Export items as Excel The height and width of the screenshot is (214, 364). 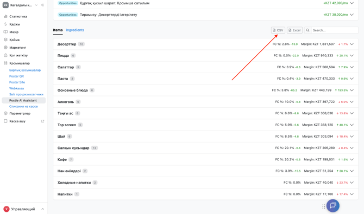(294, 30)
